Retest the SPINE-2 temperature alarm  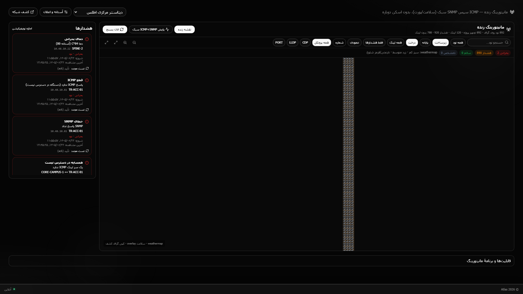pos(80,69)
